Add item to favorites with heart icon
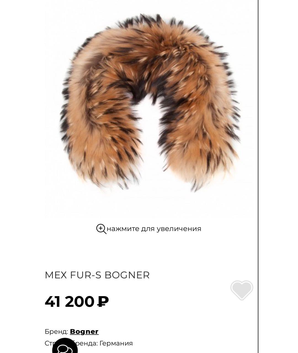The image size is (298, 353). 242,290
